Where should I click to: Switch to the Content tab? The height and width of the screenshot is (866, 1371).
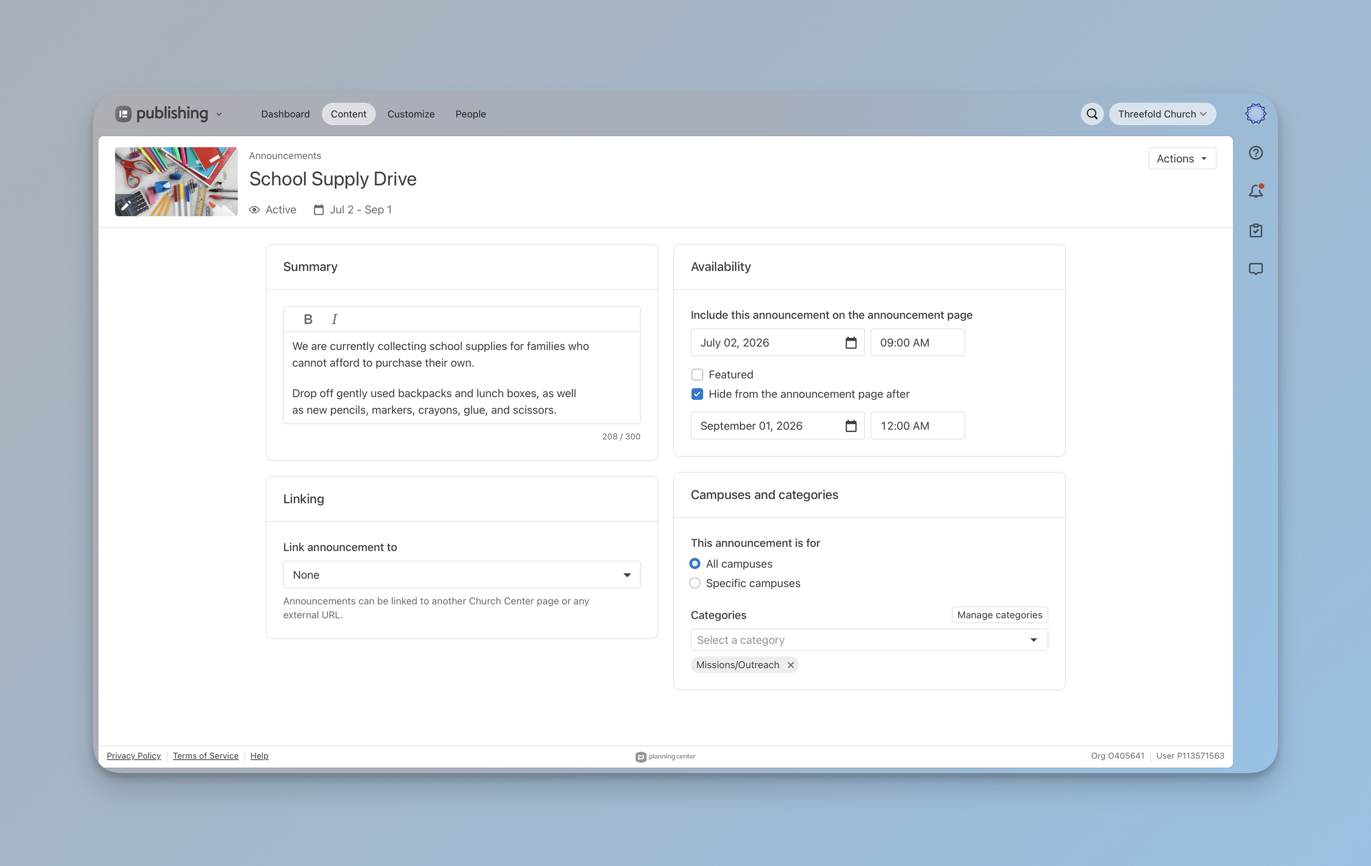(x=348, y=114)
